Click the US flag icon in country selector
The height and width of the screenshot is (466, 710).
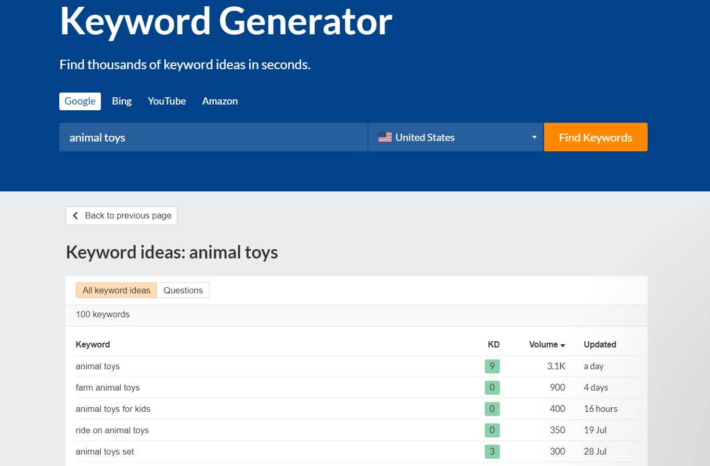385,137
